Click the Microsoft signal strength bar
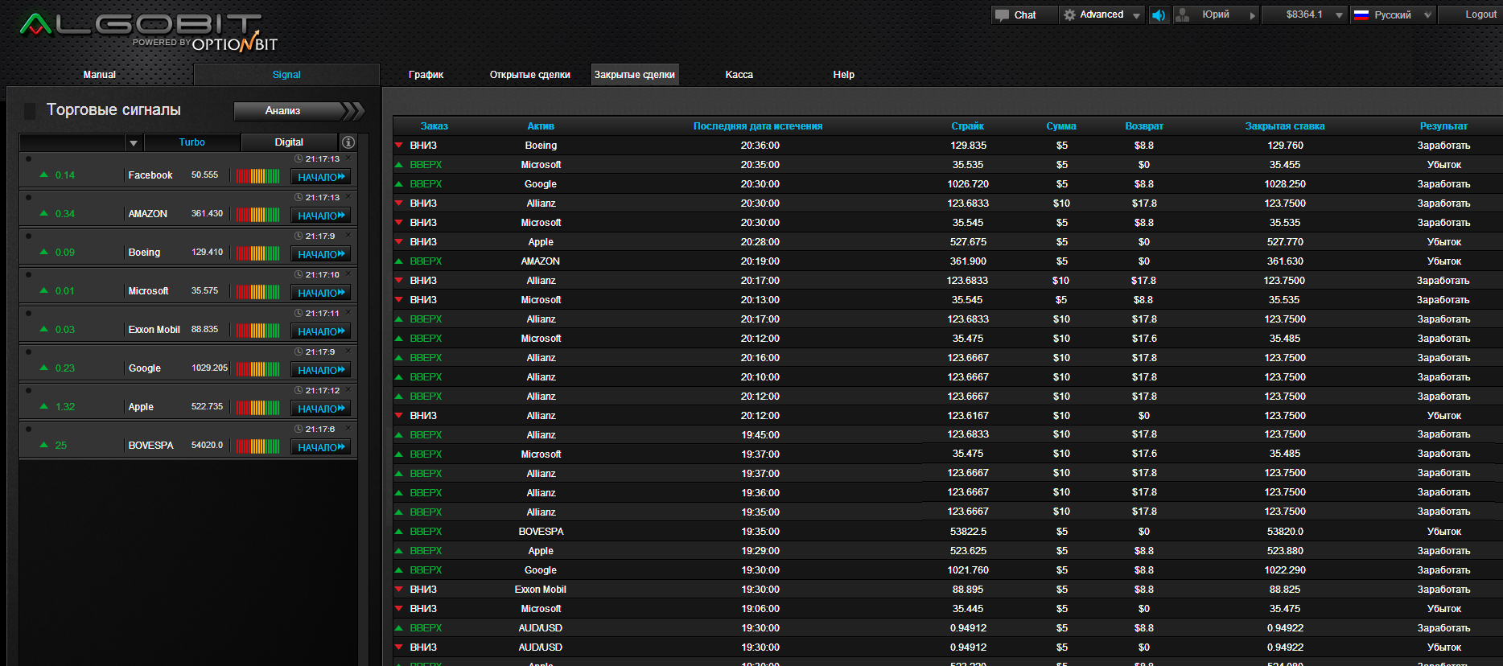Viewport: 1503px width, 666px height. pos(257,292)
